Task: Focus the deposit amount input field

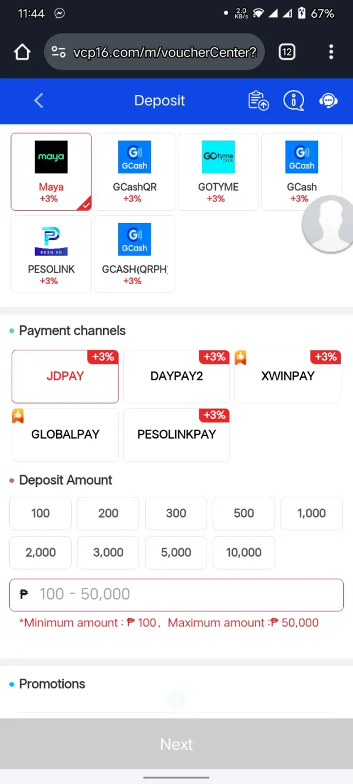Action: point(176,594)
